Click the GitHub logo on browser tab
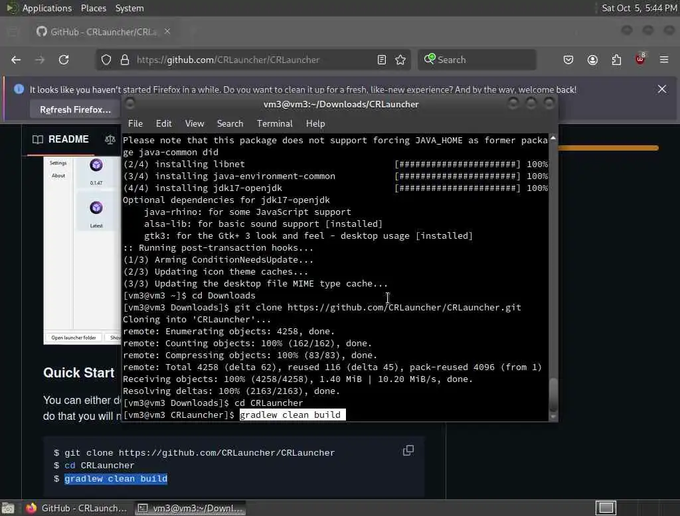The height and width of the screenshot is (516, 680). click(x=42, y=32)
